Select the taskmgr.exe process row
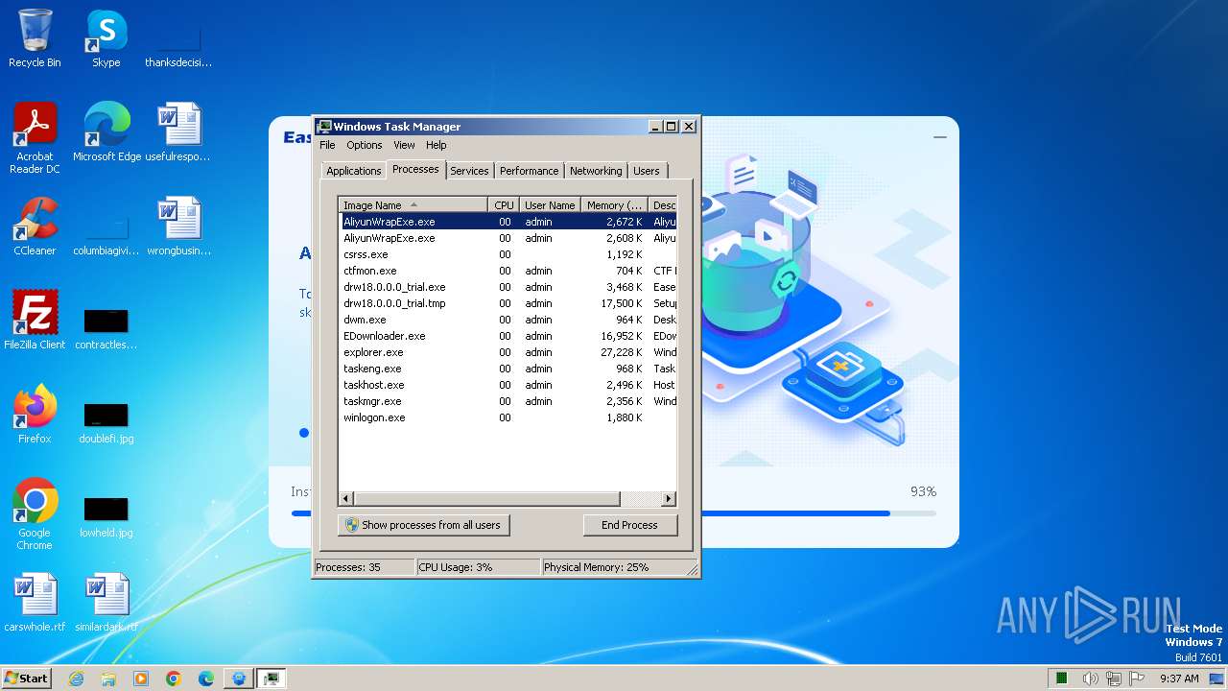 (508, 401)
